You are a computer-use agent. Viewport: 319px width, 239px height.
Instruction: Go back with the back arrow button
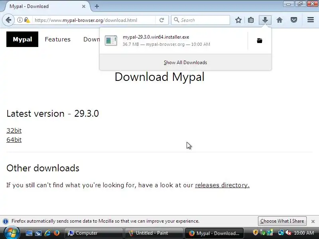8,20
